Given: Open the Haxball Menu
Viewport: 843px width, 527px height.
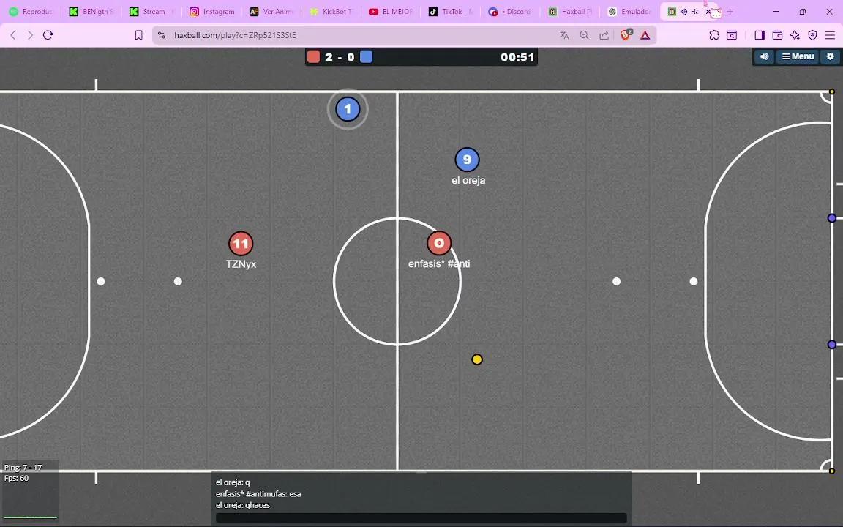Looking at the screenshot, I should click(x=798, y=56).
